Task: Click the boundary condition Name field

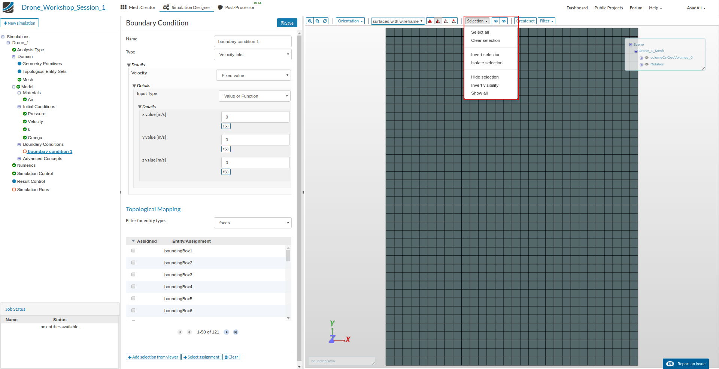Action: coord(253,41)
